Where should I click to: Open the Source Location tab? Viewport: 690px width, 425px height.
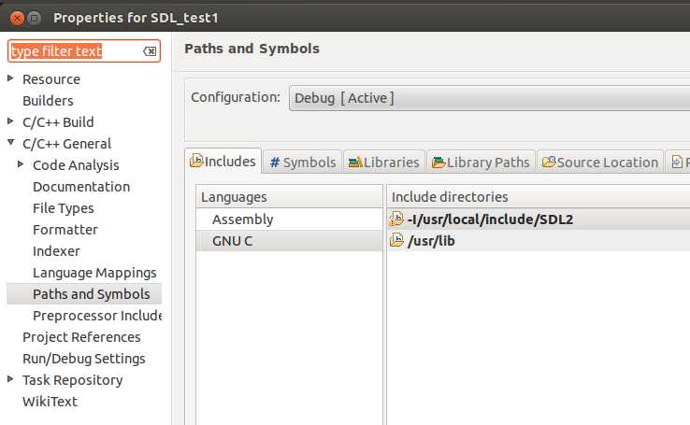[x=600, y=163]
